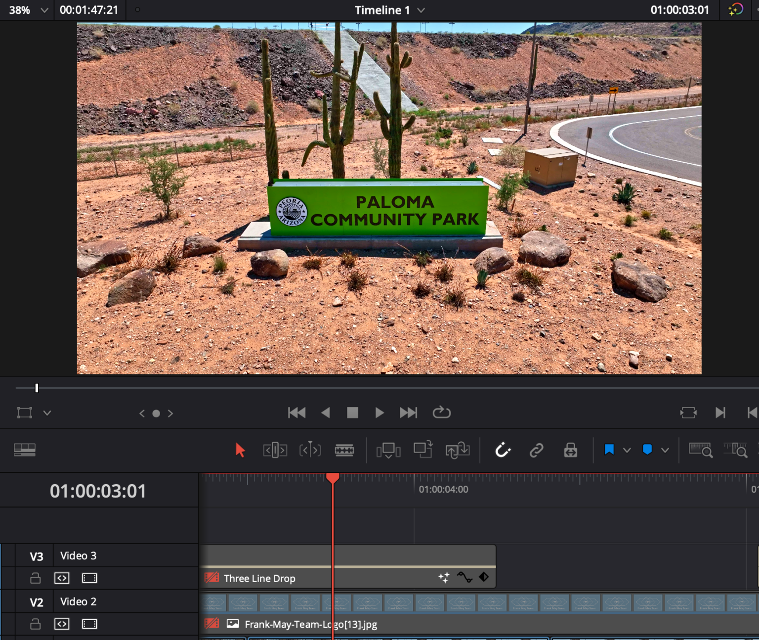Viewport: 759px width, 640px height.
Task: Click the Insert Clip icon
Action: [x=388, y=450]
